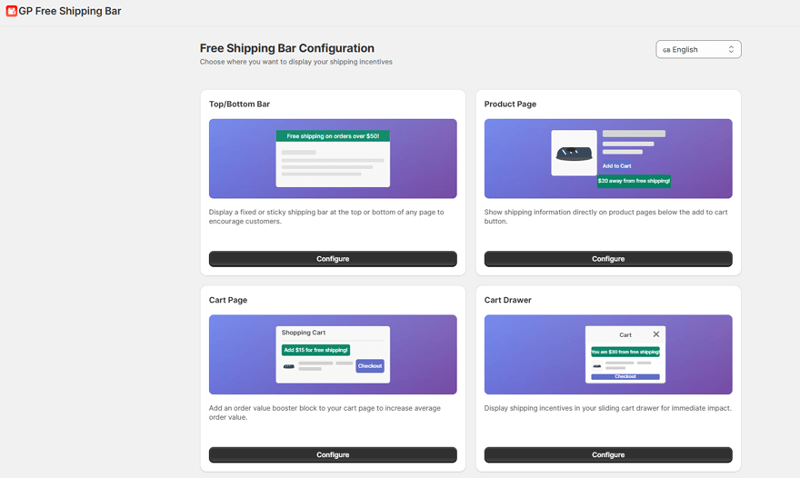Click the X icon in Cart Drawer preview
The width and height of the screenshot is (800, 478).
[x=656, y=334]
